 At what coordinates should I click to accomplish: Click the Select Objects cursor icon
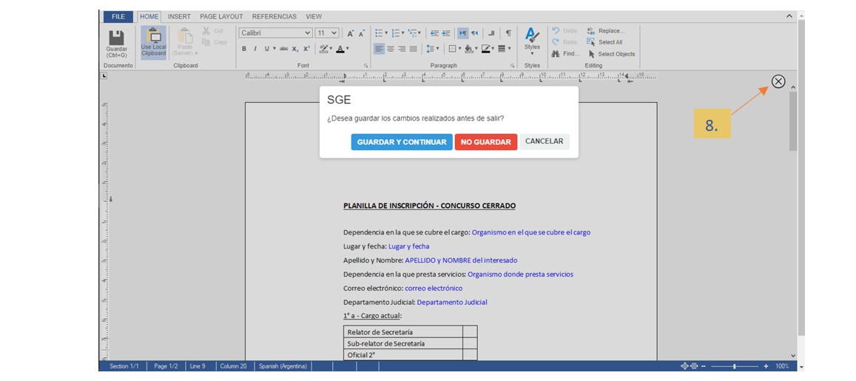[x=591, y=54]
